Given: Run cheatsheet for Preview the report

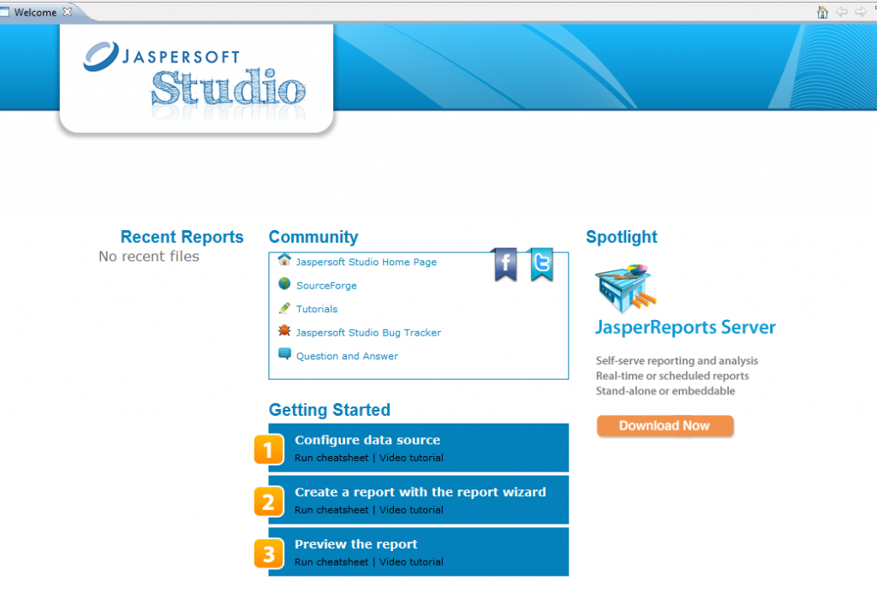Looking at the screenshot, I should pyautogui.click(x=331, y=561).
